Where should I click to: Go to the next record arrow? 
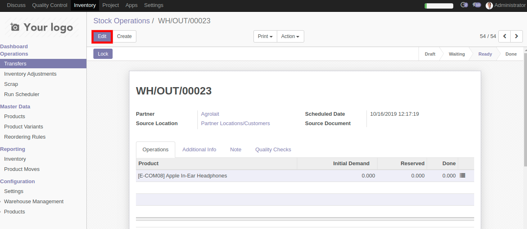pos(516,36)
